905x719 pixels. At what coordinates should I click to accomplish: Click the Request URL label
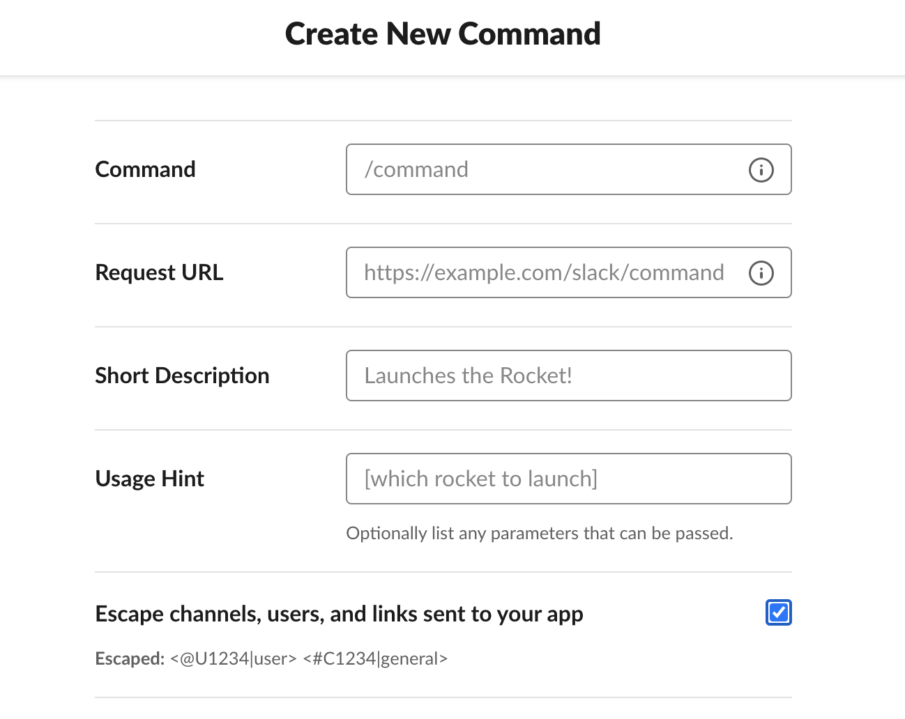coord(159,272)
